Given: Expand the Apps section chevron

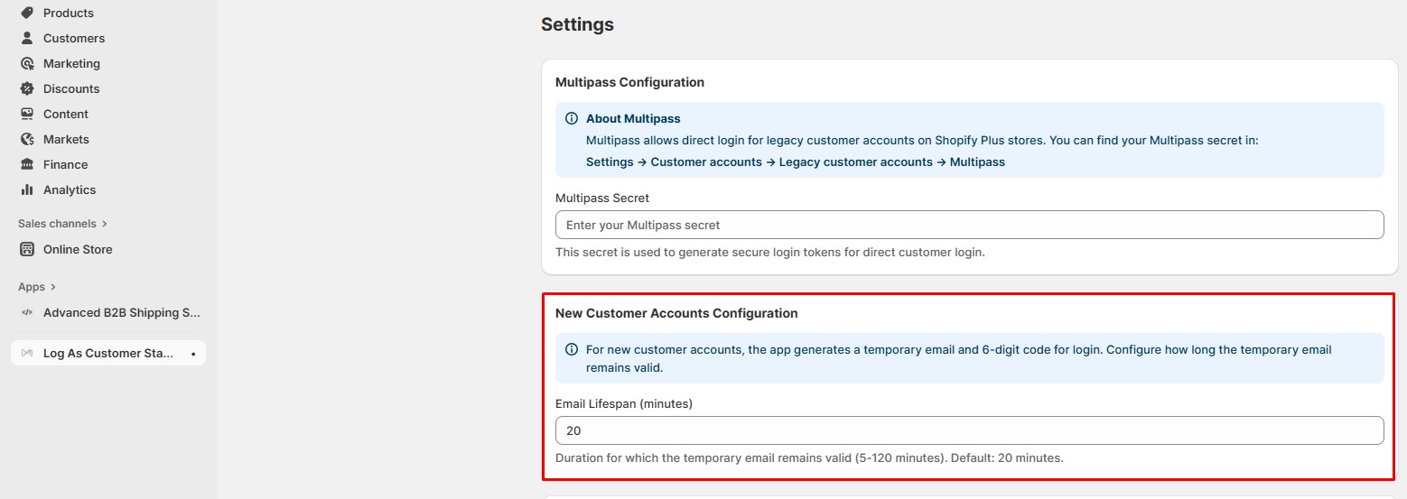Looking at the screenshot, I should click(53, 286).
